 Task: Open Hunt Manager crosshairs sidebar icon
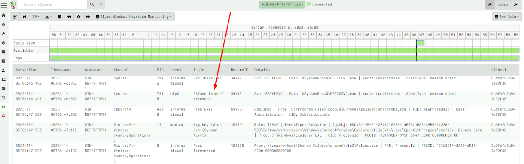4,24
